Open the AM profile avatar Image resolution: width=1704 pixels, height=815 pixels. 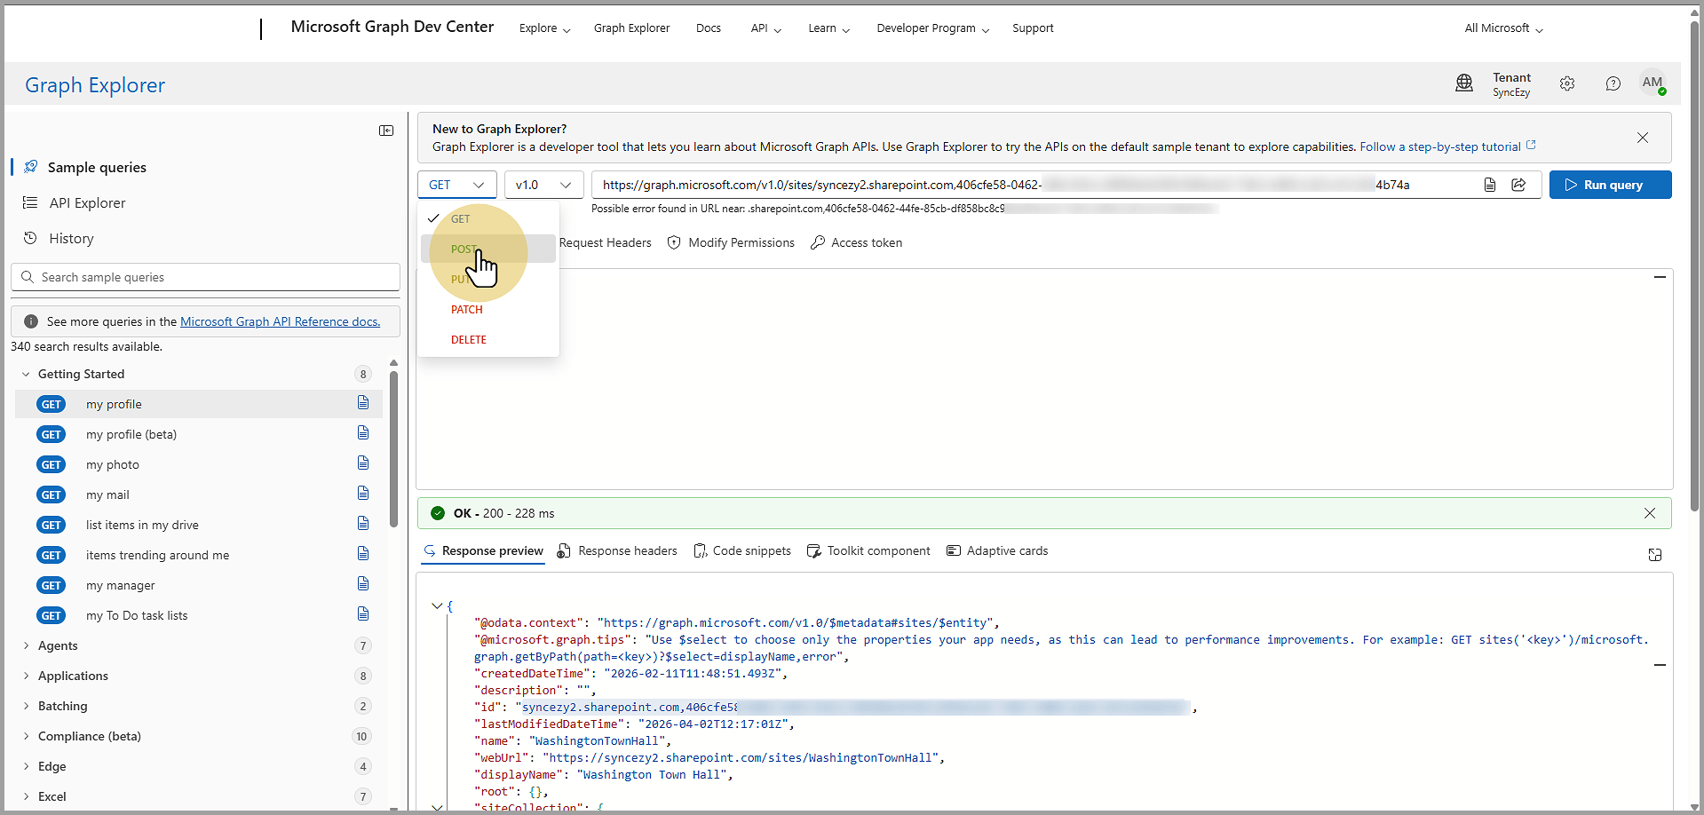click(x=1652, y=83)
